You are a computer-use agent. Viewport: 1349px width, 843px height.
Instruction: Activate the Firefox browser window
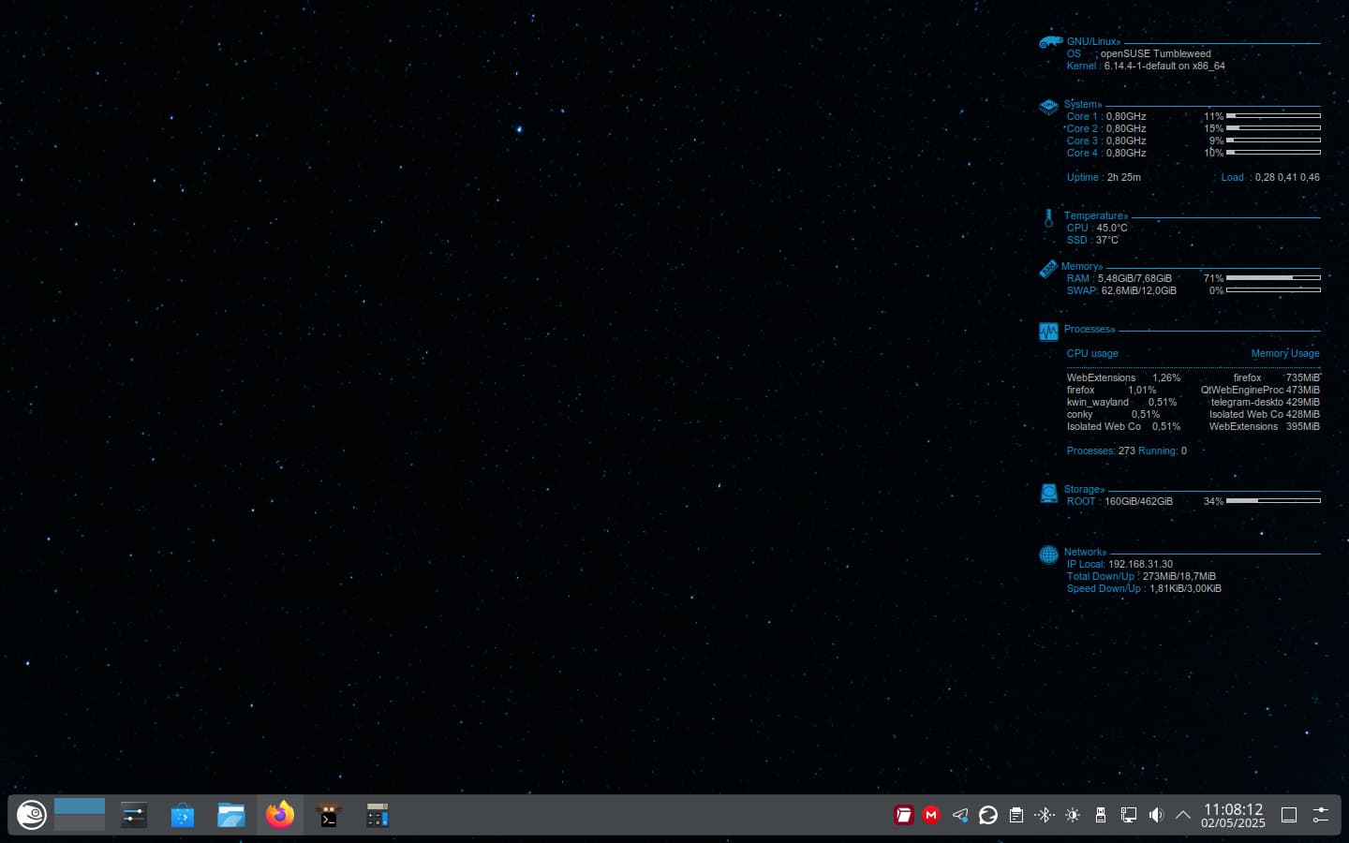[280, 815]
